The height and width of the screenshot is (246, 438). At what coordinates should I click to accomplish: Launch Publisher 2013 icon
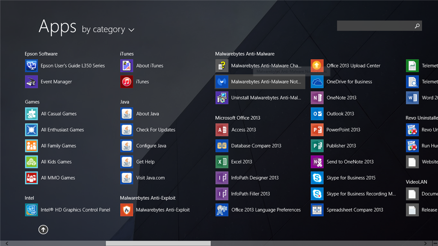tap(317, 145)
